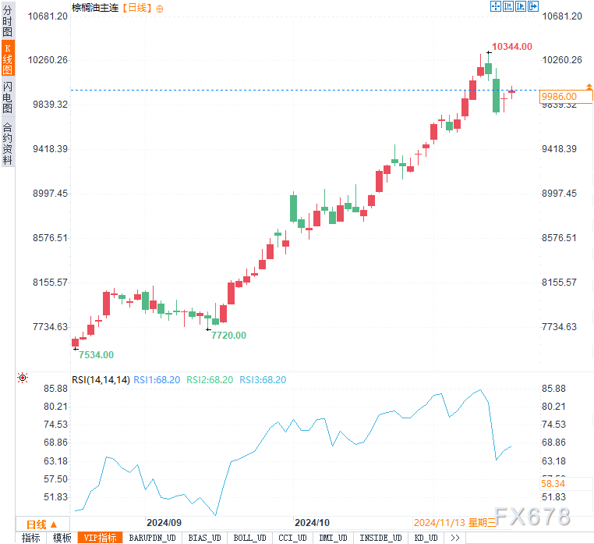Viewport: 594px width, 544px height.
Task: Click the exit arrow icon in chart toolbar
Action: [533, 6]
